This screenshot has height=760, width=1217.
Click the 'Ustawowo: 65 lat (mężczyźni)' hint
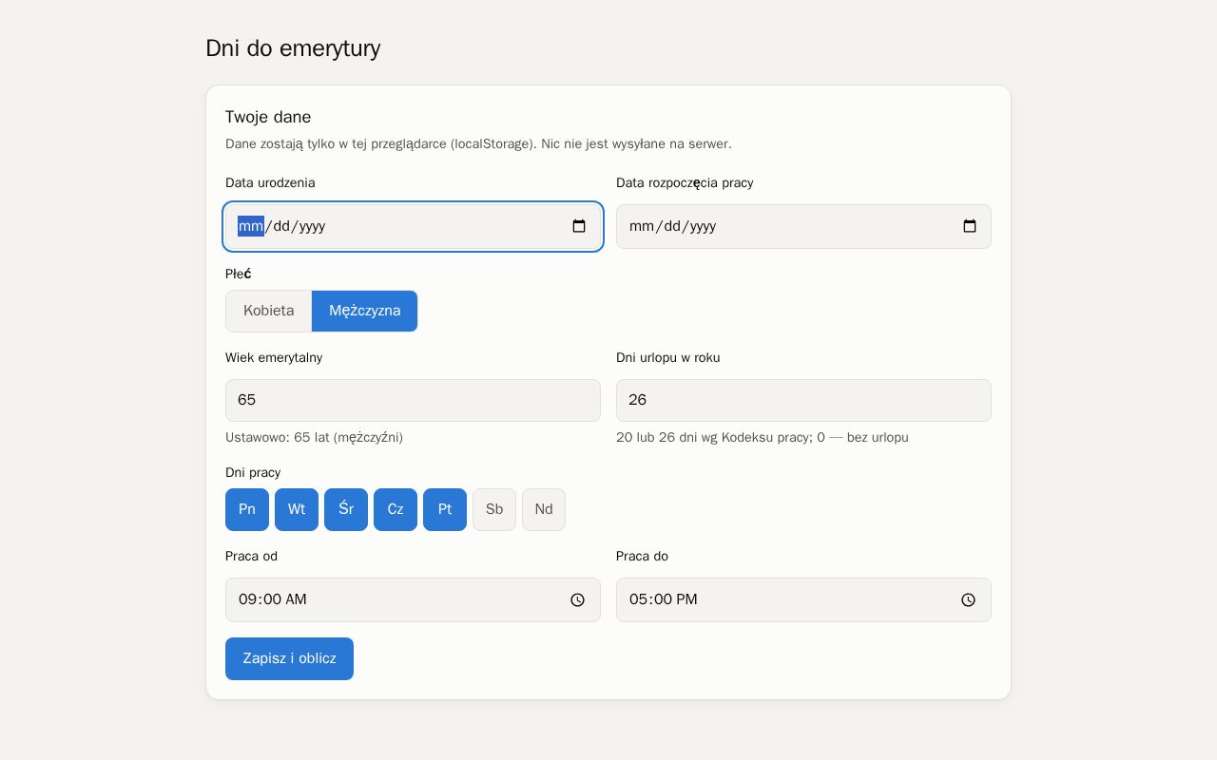(x=314, y=438)
